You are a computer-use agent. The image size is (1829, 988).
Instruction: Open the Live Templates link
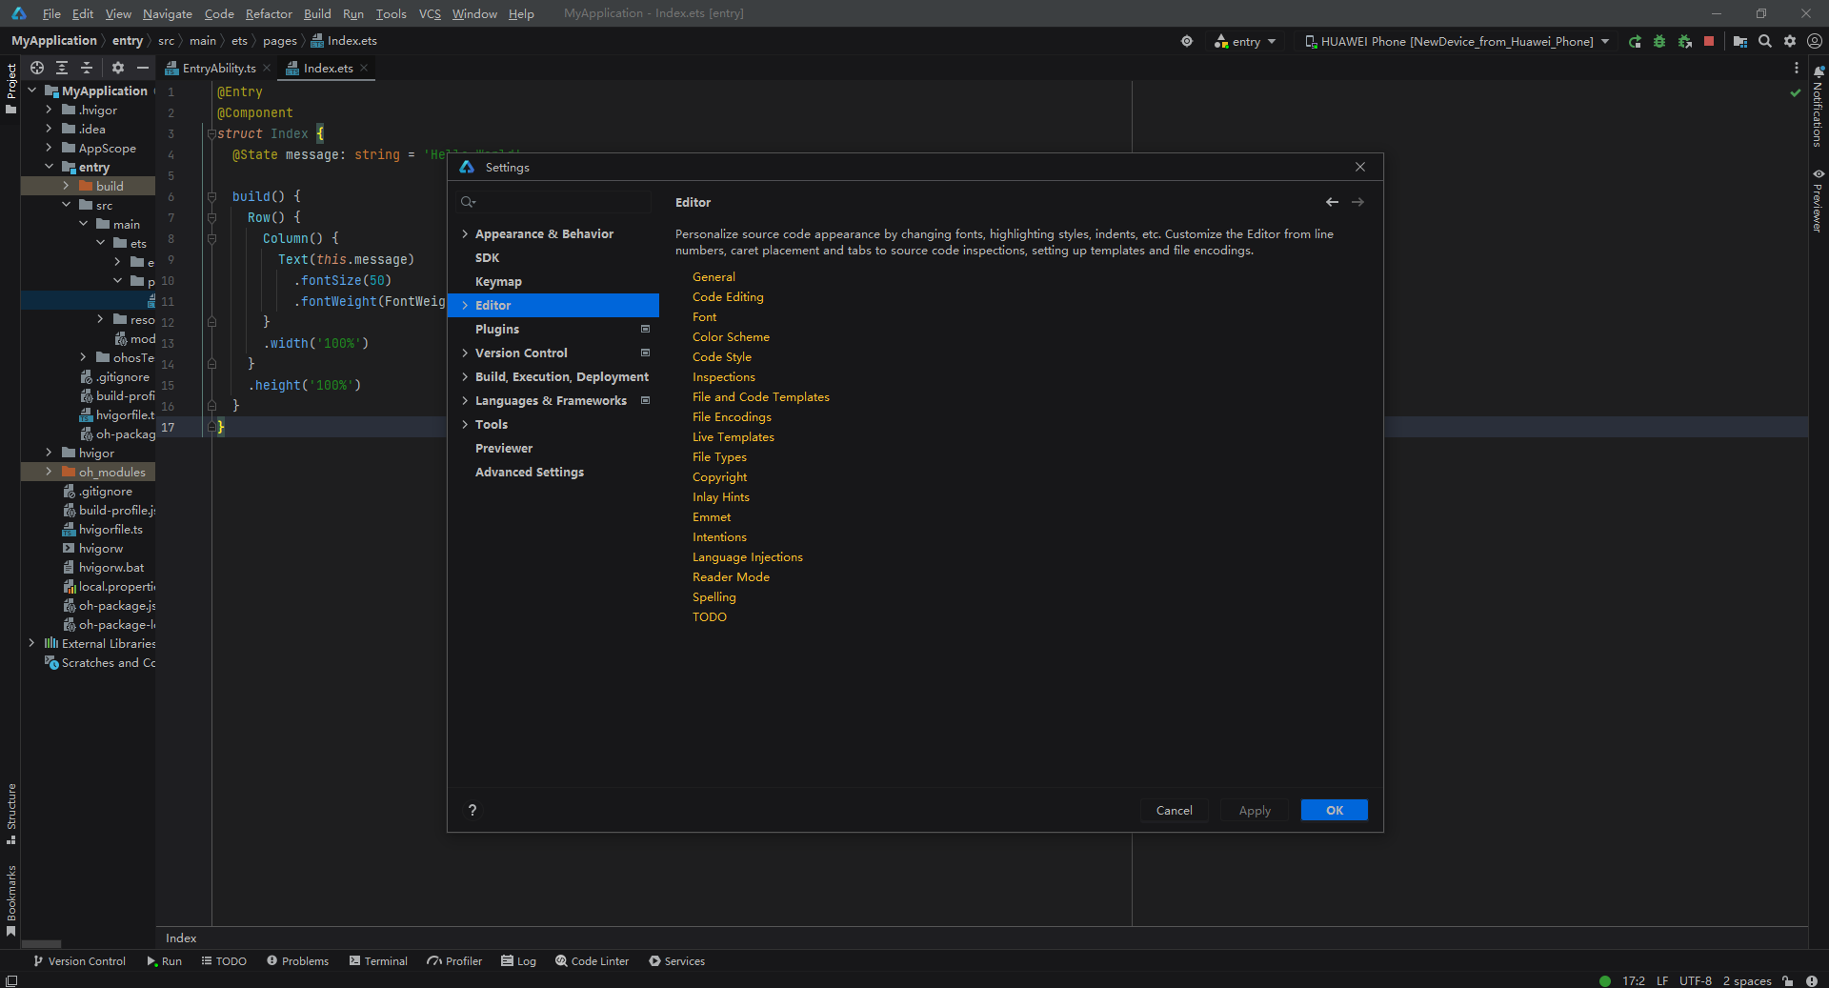pos(734,436)
